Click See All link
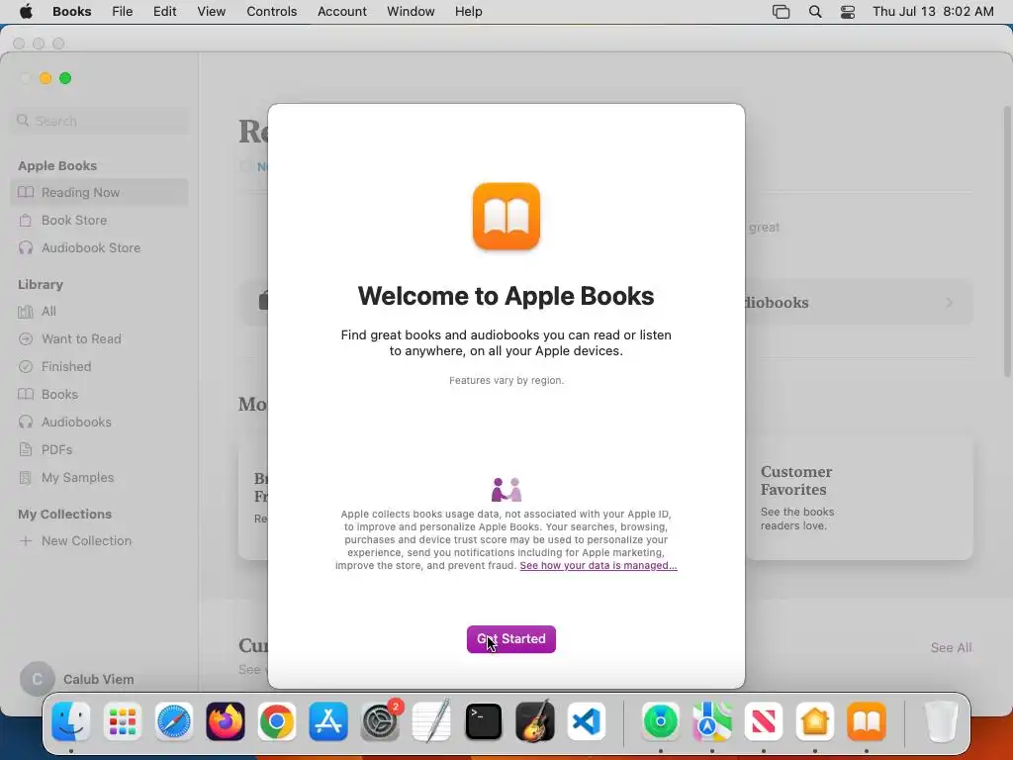 [x=951, y=647]
